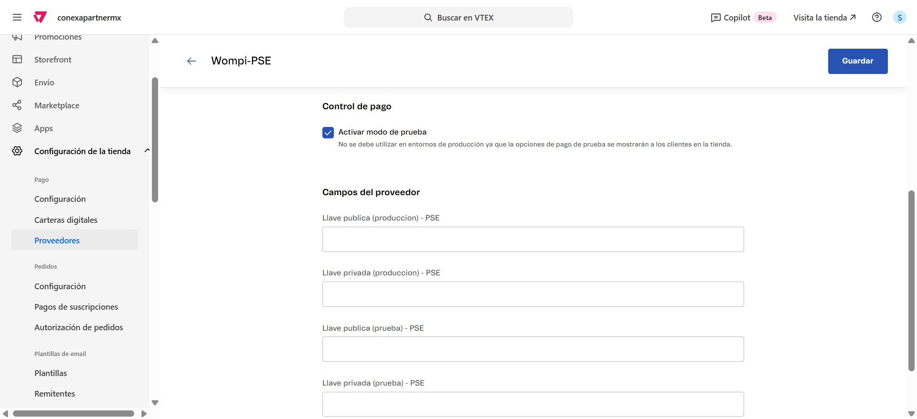Select Proveedores in the sidebar

[57, 241]
